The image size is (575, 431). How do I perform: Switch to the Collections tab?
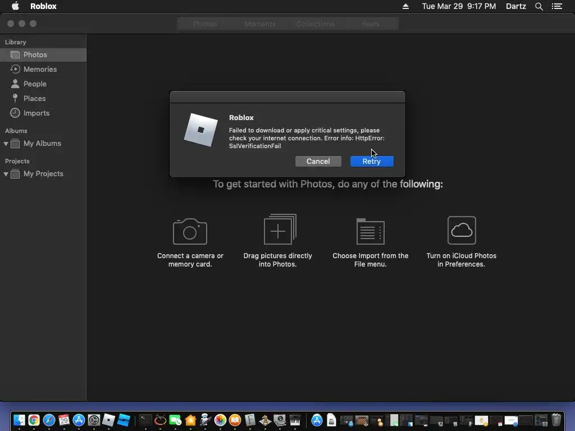(x=316, y=24)
